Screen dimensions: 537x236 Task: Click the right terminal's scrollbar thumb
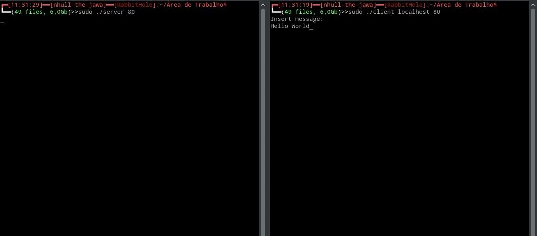pyautogui.click(x=533, y=122)
